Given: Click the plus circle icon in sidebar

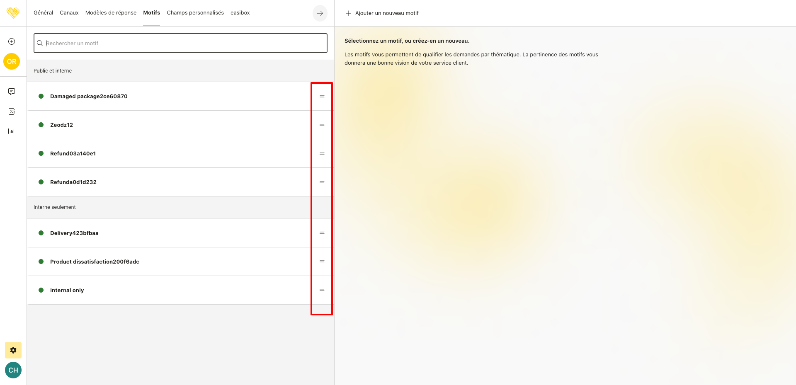Looking at the screenshot, I should (12, 41).
